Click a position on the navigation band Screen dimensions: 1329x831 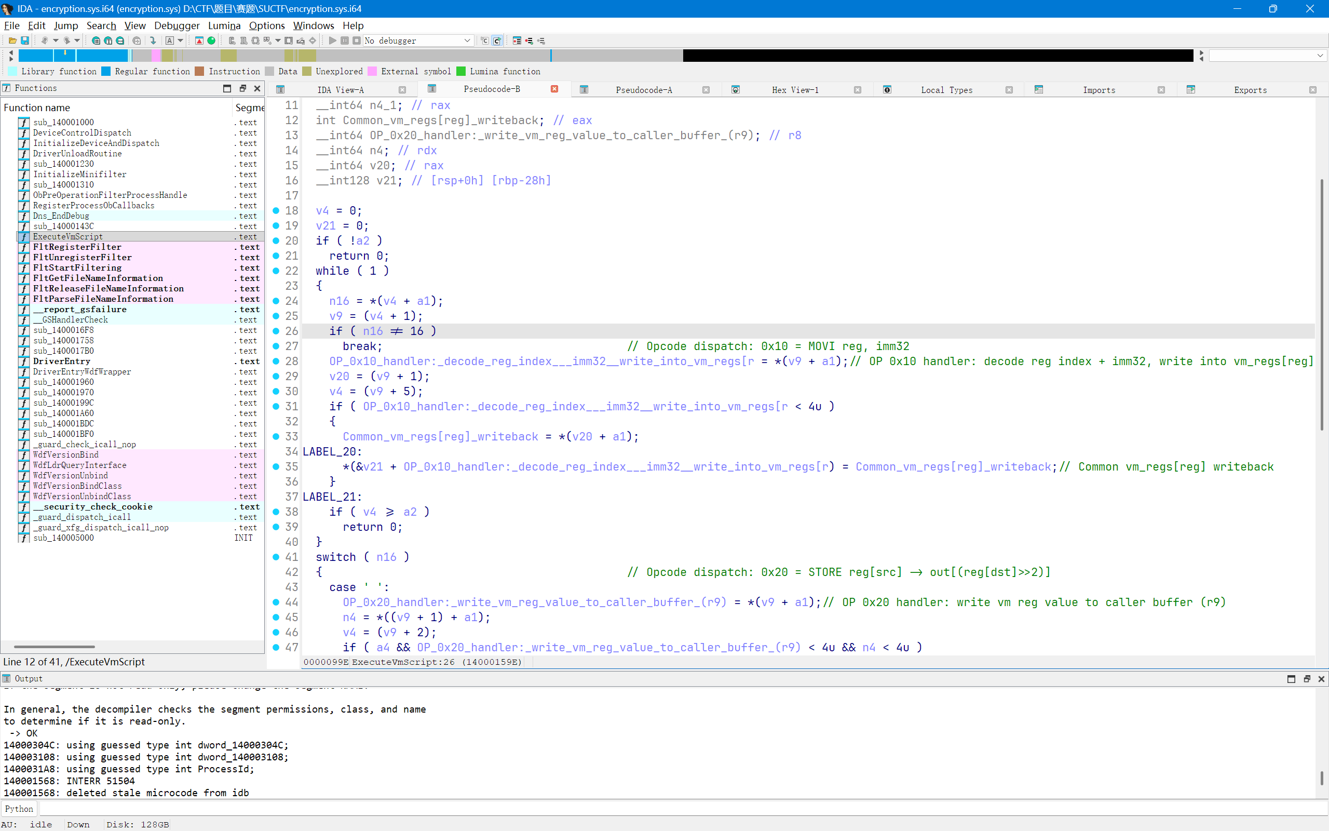165,56
